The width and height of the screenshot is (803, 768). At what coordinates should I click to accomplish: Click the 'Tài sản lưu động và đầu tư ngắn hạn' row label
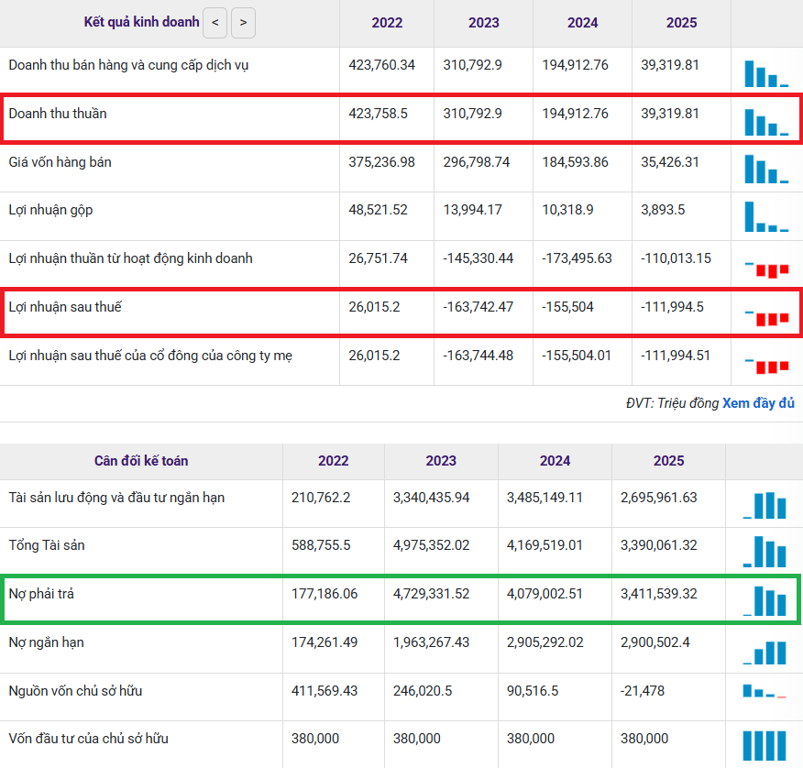click(x=116, y=498)
